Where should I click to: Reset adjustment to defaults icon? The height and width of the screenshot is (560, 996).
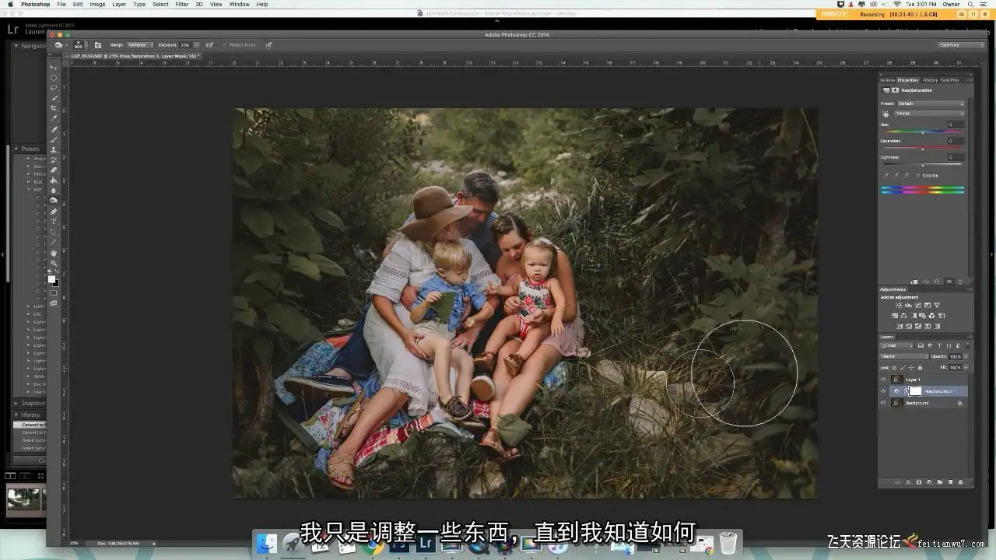937,282
